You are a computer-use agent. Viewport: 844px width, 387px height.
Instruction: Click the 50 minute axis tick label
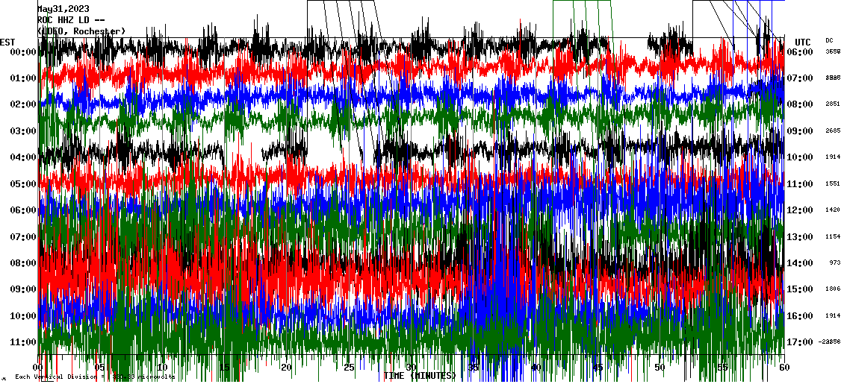659,368
